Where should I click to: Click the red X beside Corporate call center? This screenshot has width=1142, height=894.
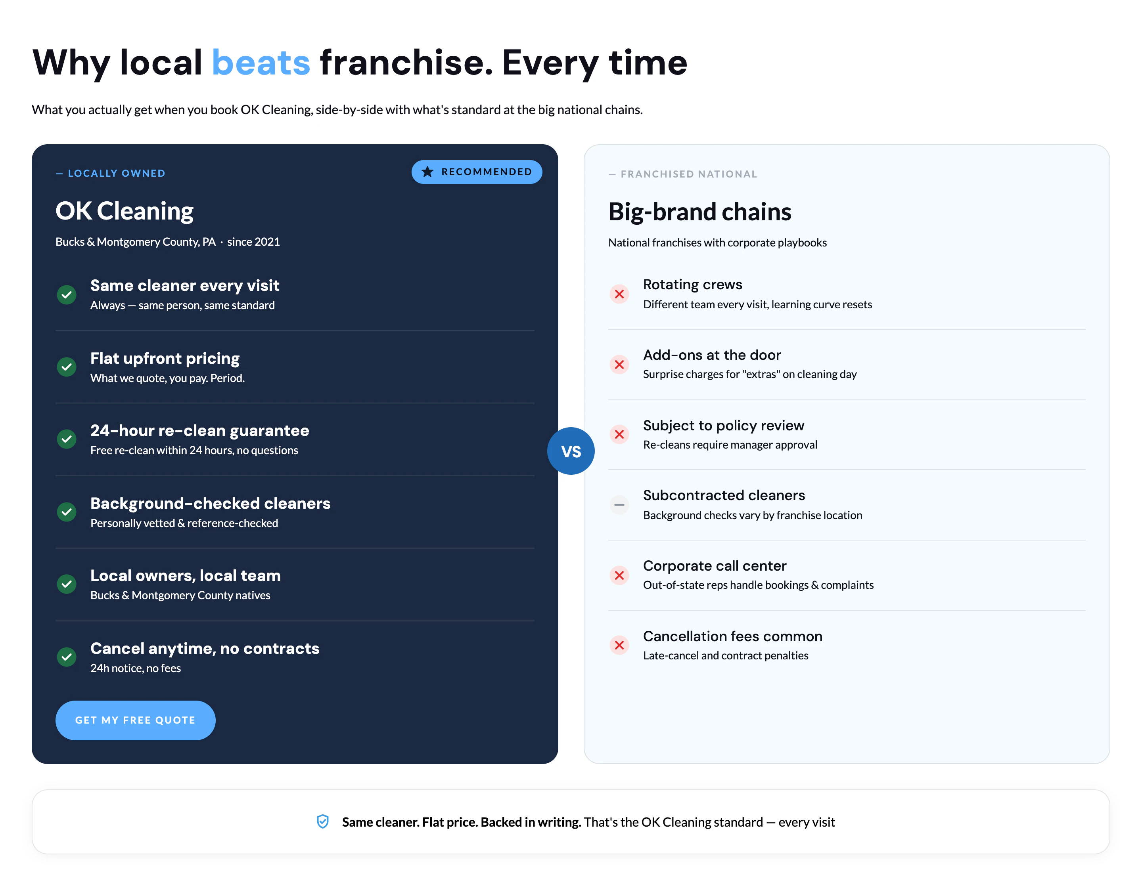[x=619, y=575]
